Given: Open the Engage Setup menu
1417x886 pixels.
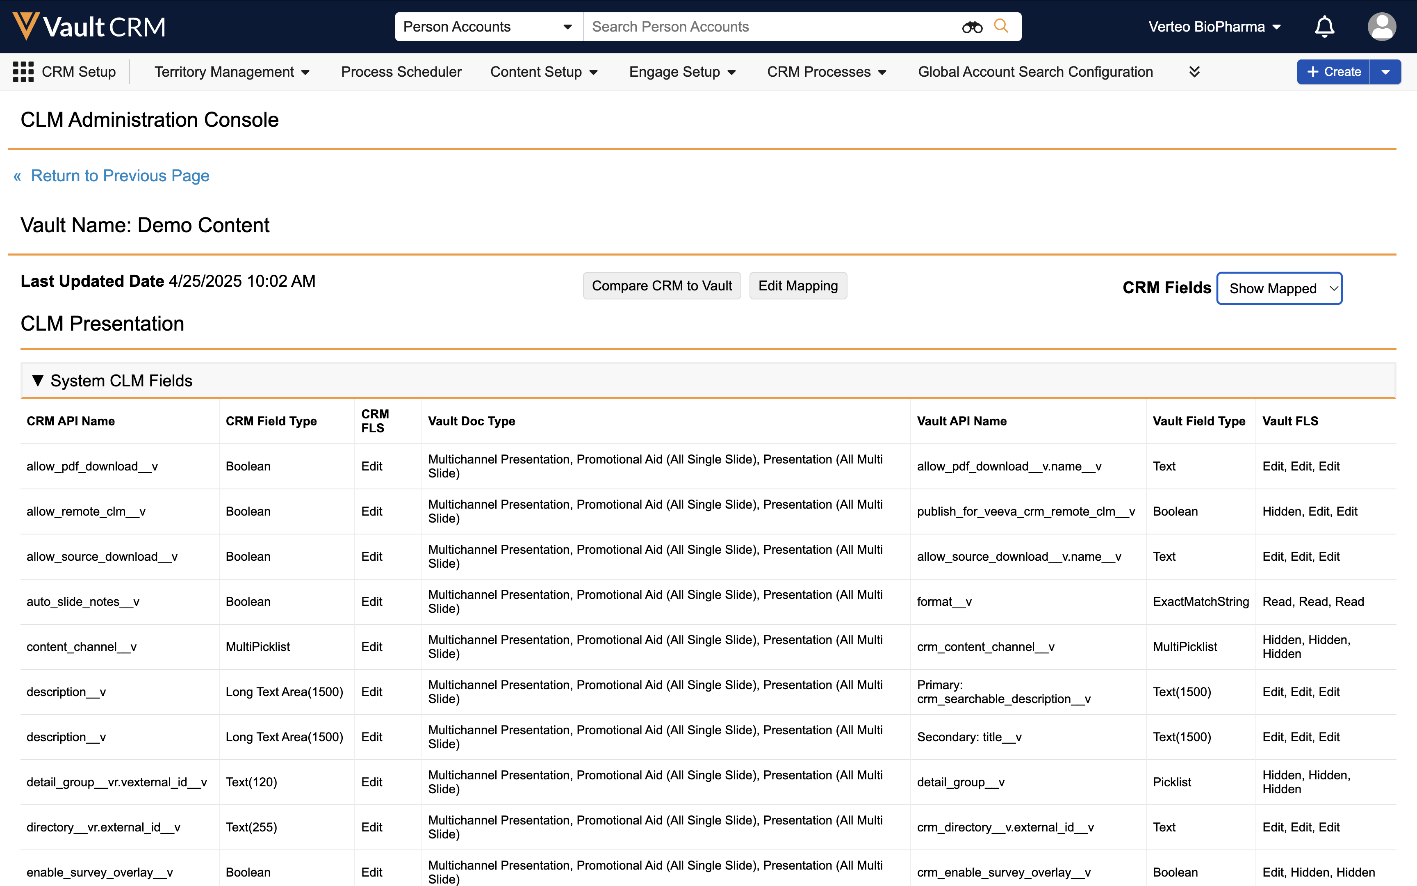Looking at the screenshot, I should pos(681,71).
